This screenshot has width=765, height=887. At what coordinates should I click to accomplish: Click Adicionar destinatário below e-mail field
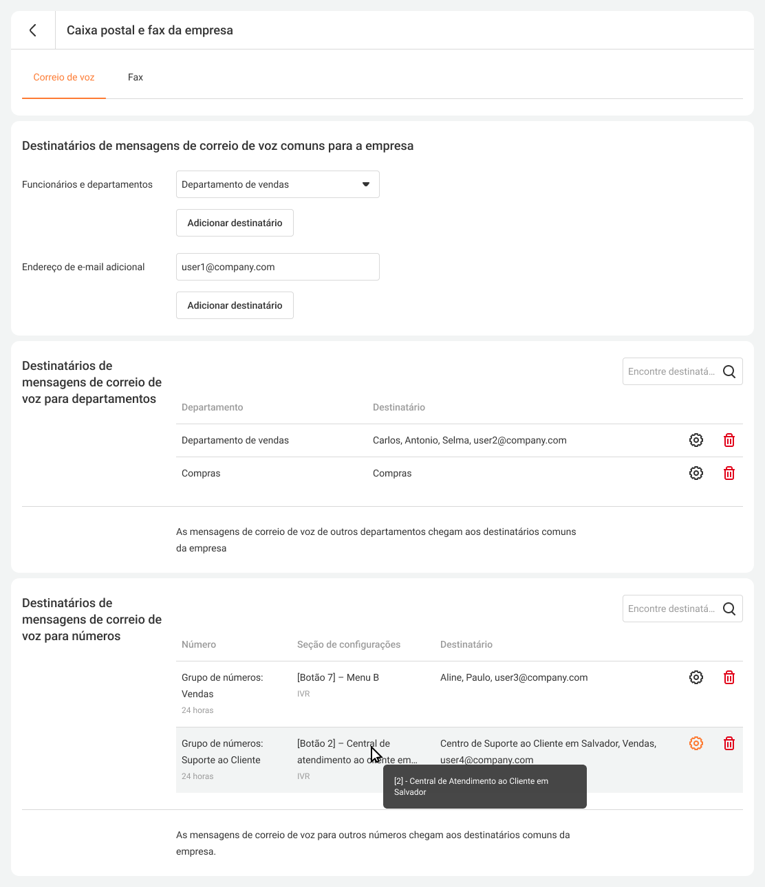[235, 305]
